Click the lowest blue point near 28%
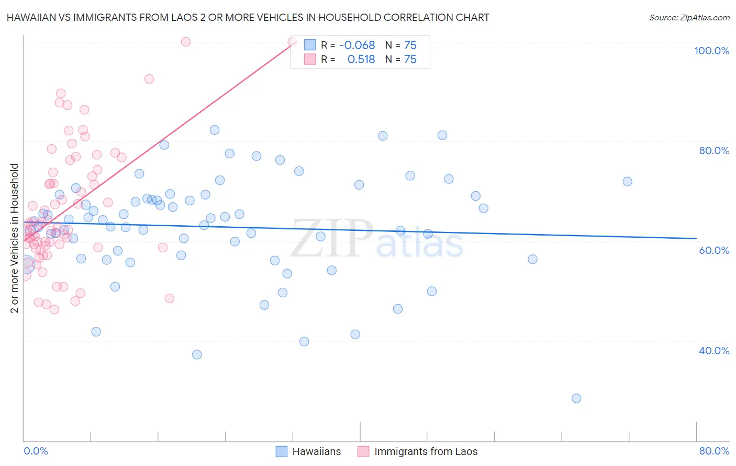This screenshot has height=466, width=736. click(576, 398)
